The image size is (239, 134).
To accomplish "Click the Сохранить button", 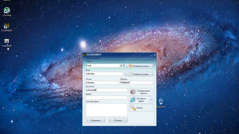I will click(x=96, y=120).
